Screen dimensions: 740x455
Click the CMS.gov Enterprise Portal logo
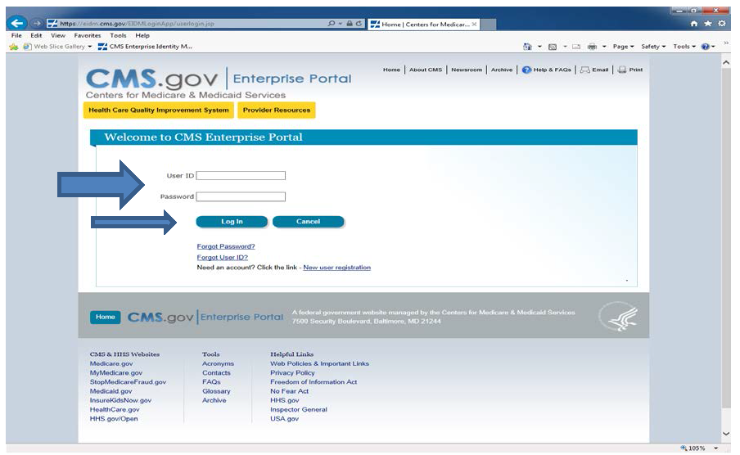(x=219, y=83)
